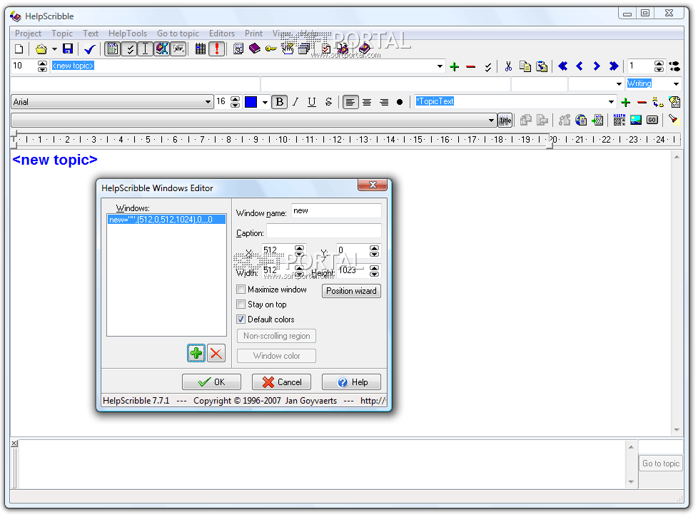The image size is (698, 517).
Task: Click the Open project folder icon
Action: [41, 49]
